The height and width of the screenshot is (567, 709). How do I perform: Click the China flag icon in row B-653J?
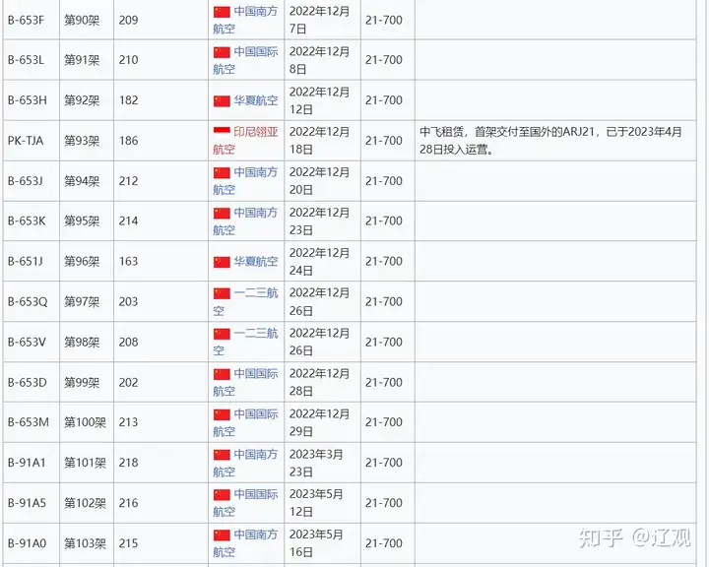tap(222, 172)
